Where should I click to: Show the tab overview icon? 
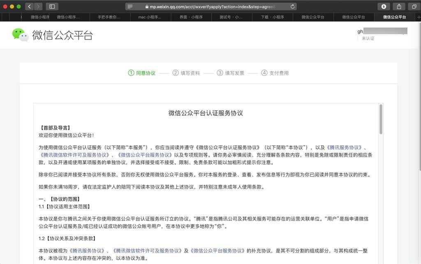414,7
